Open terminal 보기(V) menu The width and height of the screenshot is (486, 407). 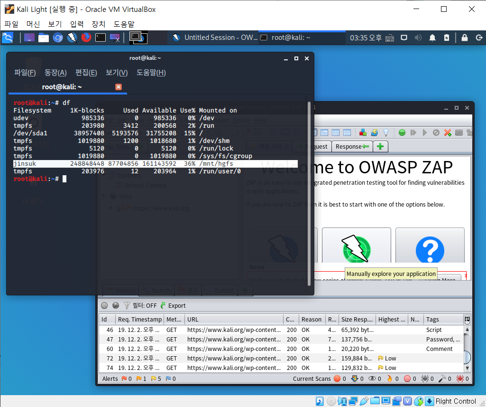pyautogui.click(x=117, y=73)
